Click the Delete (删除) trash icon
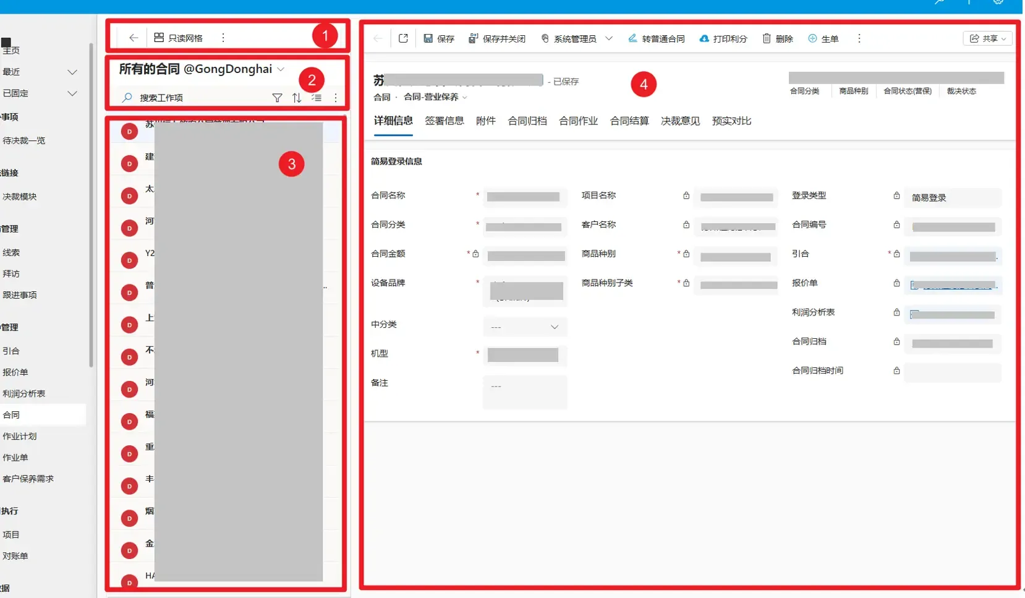 tap(777, 38)
